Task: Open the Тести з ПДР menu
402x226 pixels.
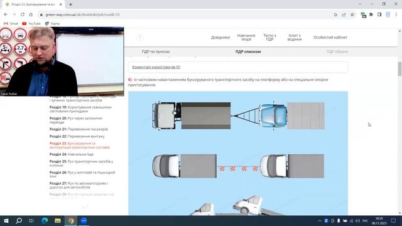Action: pyautogui.click(x=269, y=38)
